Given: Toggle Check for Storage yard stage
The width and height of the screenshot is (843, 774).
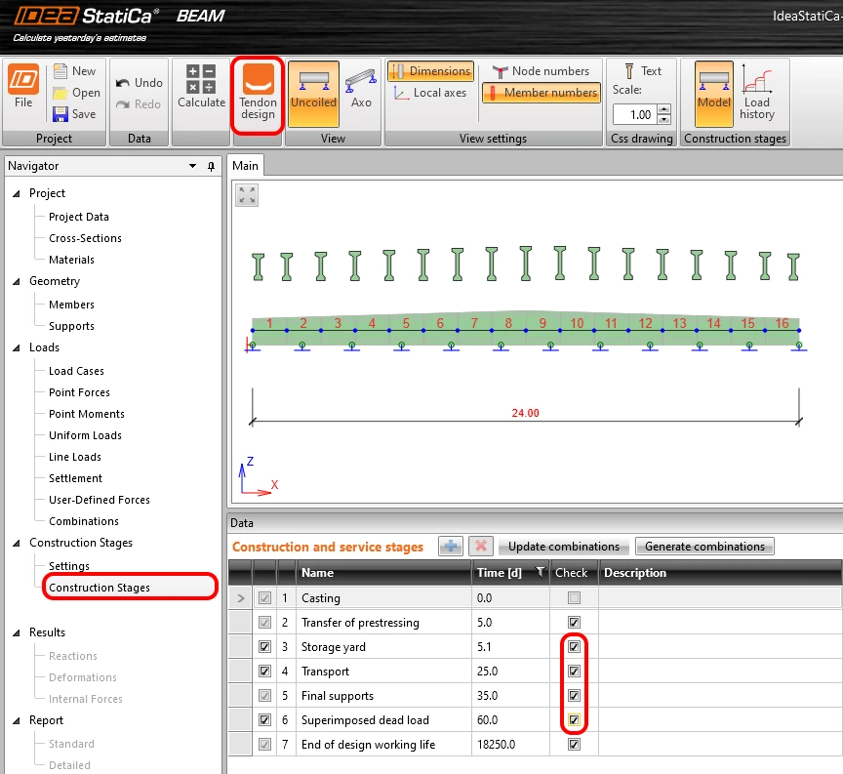Looking at the screenshot, I should (574, 646).
